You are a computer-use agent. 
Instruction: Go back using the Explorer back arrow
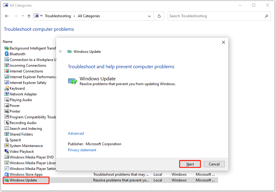(7, 16)
